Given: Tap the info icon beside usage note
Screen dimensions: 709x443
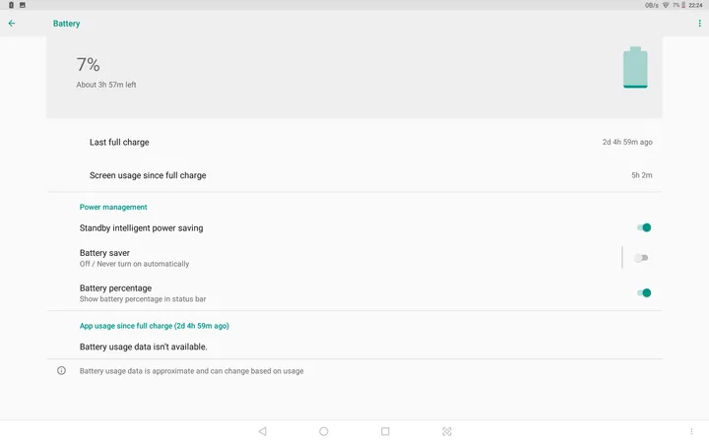Looking at the screenshot, I should click(61, 371).
